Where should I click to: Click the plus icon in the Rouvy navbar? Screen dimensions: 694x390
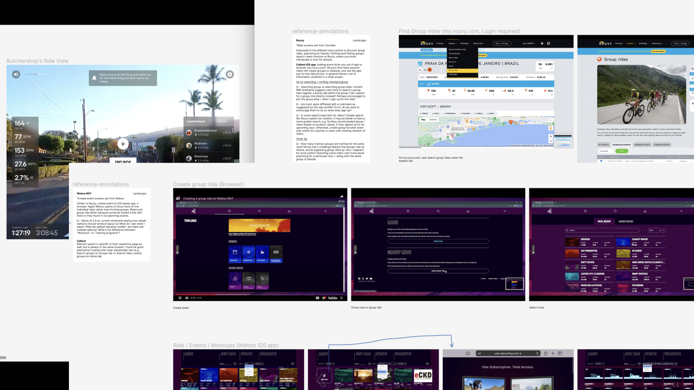coord(542,43)
